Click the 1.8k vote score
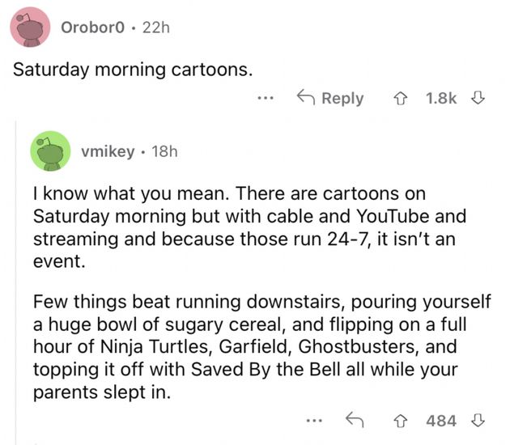Screen dimensions: 510x445 441,98
